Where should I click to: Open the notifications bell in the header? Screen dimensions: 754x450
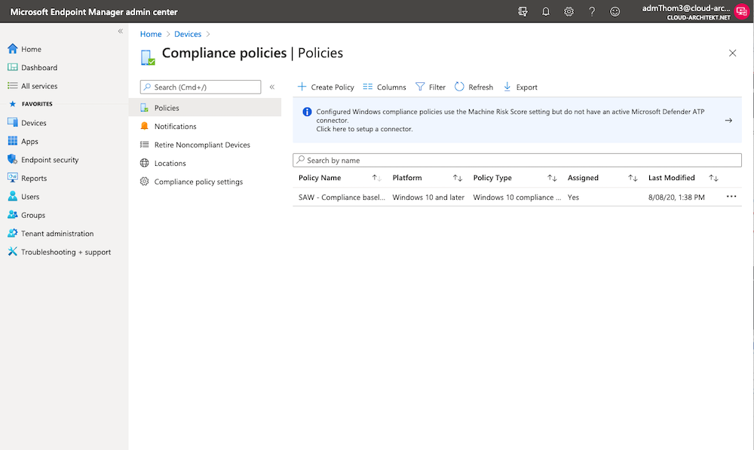pyautogui.click(x=546, y=11)
